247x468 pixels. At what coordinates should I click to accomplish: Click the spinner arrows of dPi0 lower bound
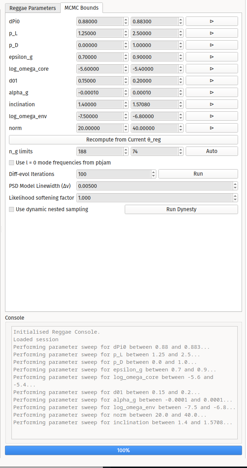(x=126, y=21)
